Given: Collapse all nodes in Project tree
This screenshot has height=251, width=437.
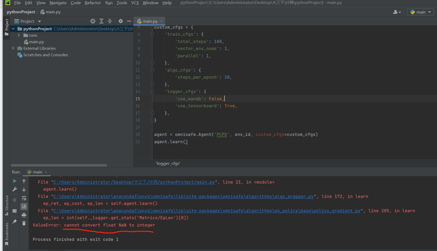Looking at the screenshot, I should (x=110, y=21).
